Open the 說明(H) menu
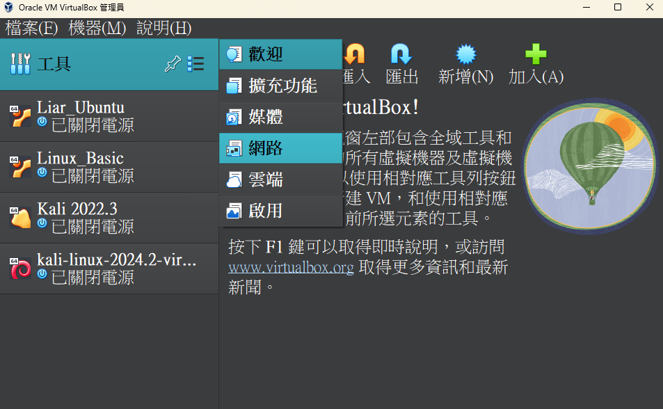This screenshot has width=663, height=409. 164,29
